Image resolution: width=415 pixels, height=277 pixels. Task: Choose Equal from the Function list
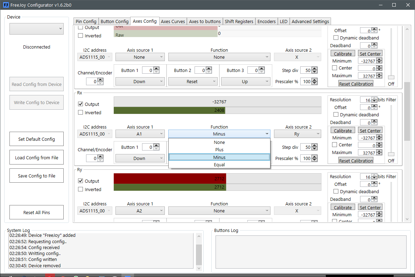click(x=219, y=165)
